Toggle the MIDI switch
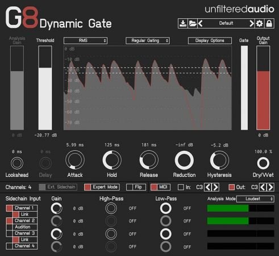Image resolution: width=279 pixels, height=256 pixels. tap(160, 187)
